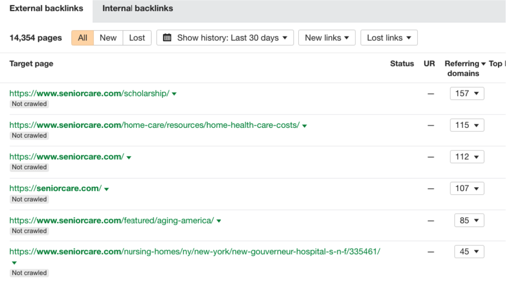Switch to the Internal backlinks tab

(137, 8)
